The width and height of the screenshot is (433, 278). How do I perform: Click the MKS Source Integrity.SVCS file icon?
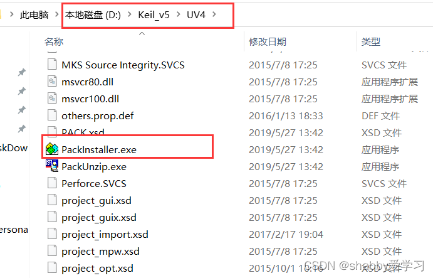52,65
